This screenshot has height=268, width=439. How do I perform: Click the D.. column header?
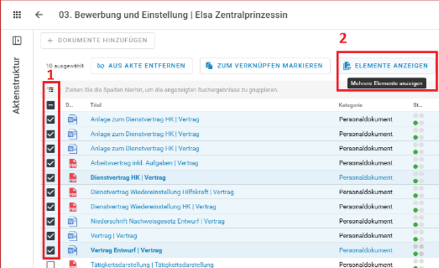pyautogui.click(x=69, y=105)
